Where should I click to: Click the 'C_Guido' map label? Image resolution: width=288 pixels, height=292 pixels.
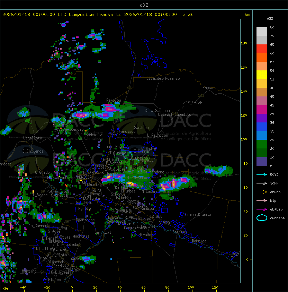tap(42, 172)
